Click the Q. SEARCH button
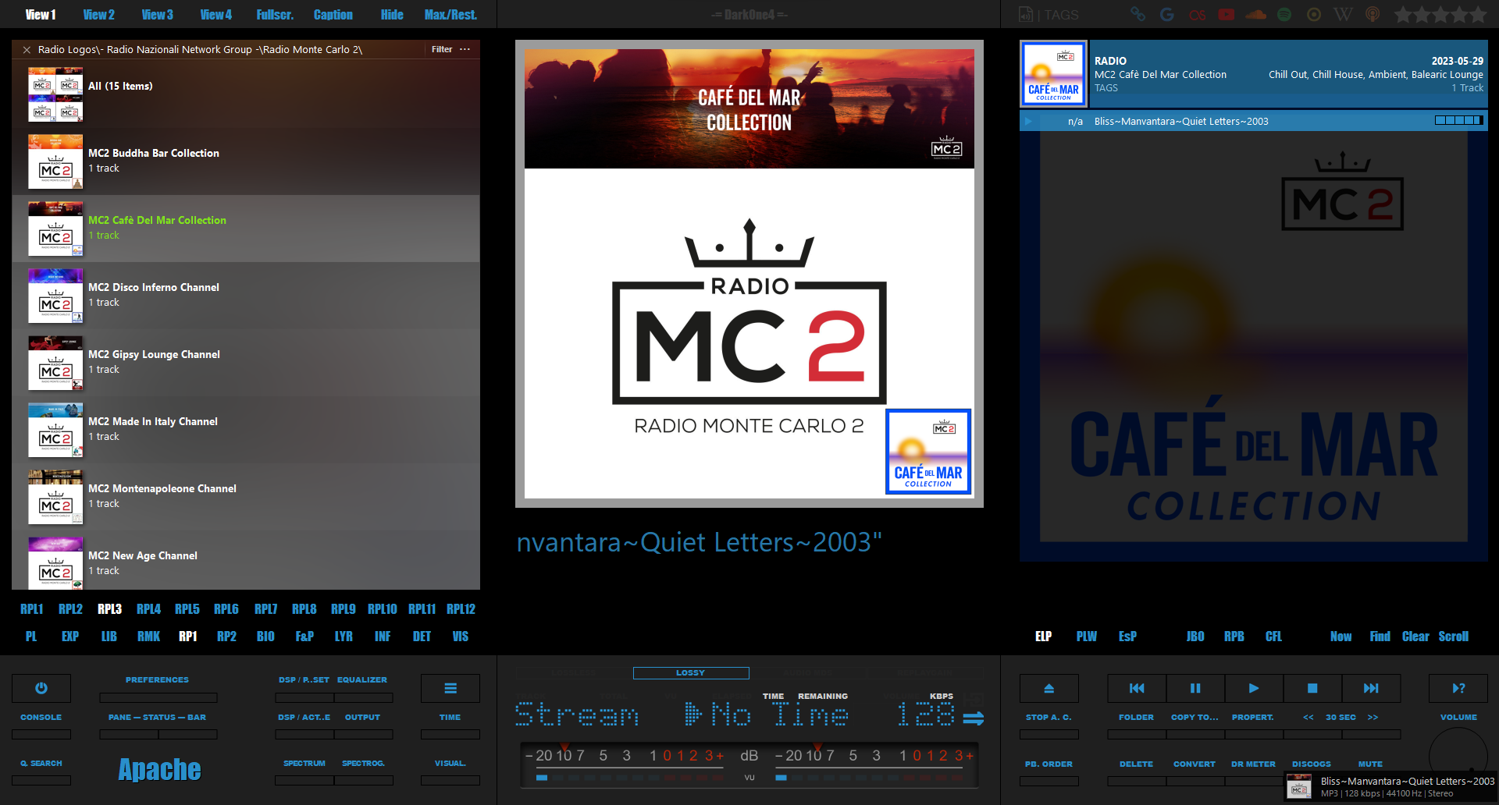The image size is (1499, 805). pyautogui.click(x=41, y=764)
